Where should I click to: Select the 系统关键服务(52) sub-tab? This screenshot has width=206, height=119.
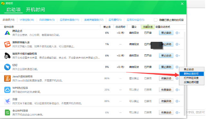[x=94, y=20]
